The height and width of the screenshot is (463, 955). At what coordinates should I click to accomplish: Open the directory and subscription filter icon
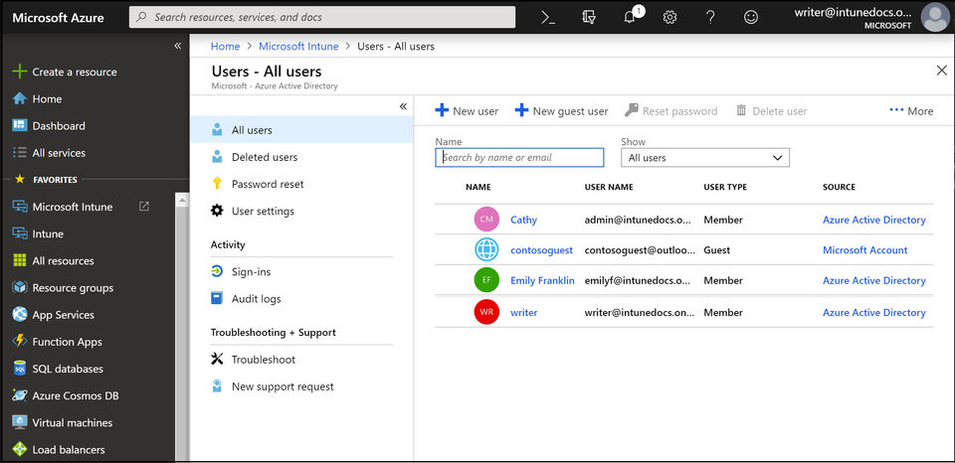point(589,17)
